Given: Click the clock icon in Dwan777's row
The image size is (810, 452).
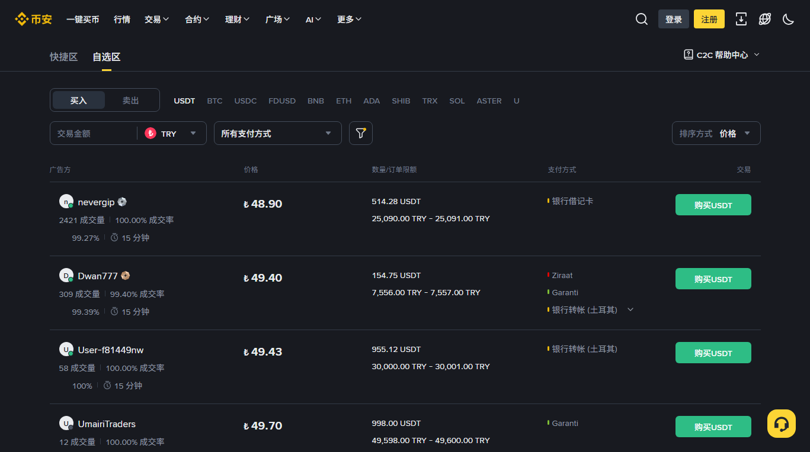Looking at the screenshot, I should 114,311.
